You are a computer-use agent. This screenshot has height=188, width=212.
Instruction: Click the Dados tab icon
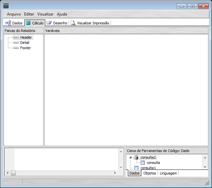pos(8,23)
